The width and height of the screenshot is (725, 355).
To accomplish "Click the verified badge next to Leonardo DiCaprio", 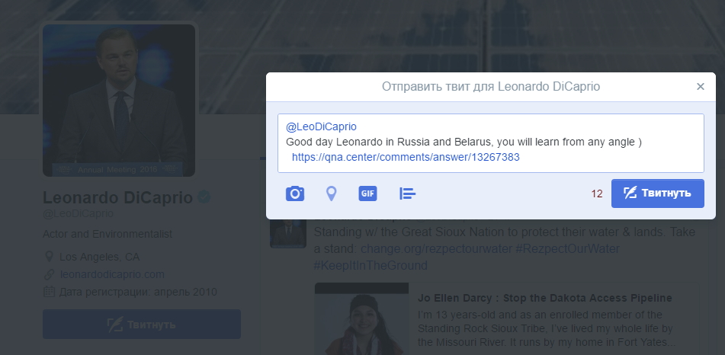I will tap(204, 197).
